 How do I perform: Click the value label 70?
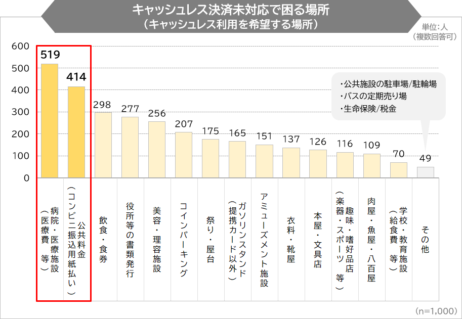click(x=399, y=154)
